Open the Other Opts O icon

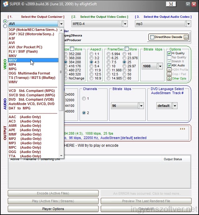(169, 79)
